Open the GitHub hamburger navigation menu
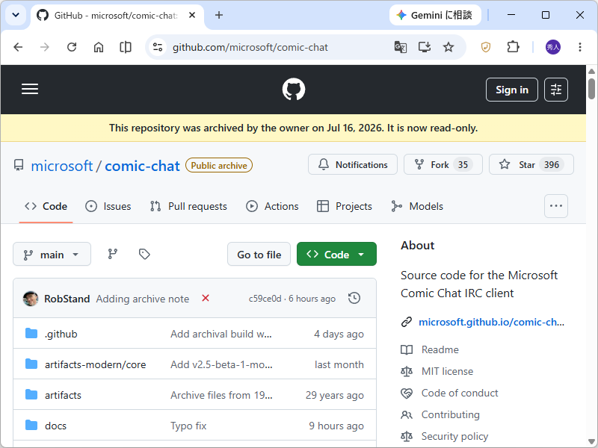 pyautogui.click(x=30, y=89)
